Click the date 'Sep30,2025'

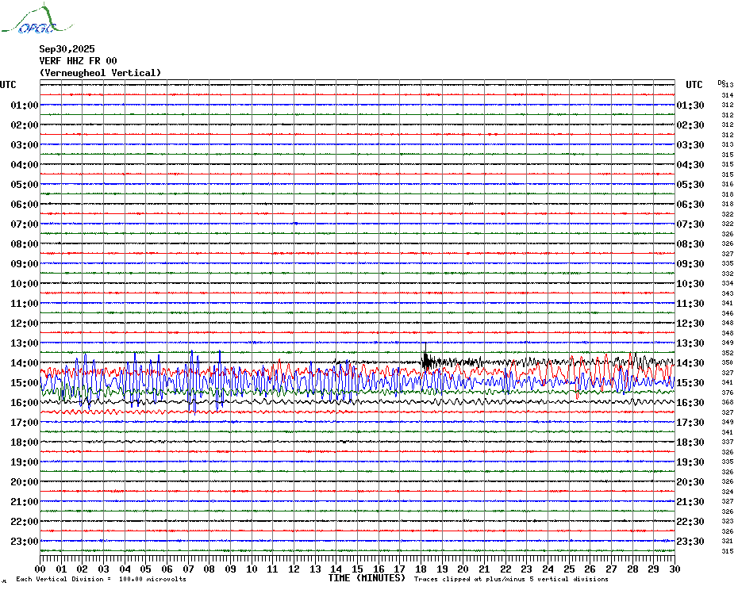click(67, 49)
